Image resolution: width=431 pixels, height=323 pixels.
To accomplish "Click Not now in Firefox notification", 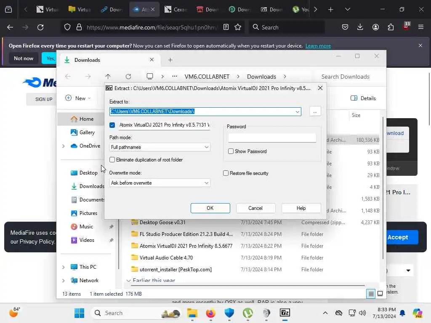I will (24, 58).
